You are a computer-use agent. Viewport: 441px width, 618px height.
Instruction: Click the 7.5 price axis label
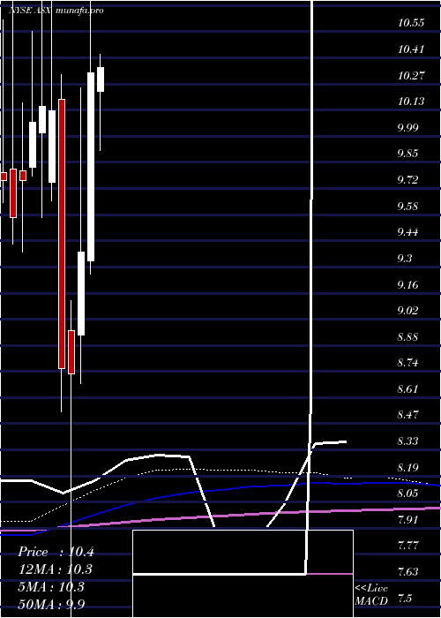[405, 599]
